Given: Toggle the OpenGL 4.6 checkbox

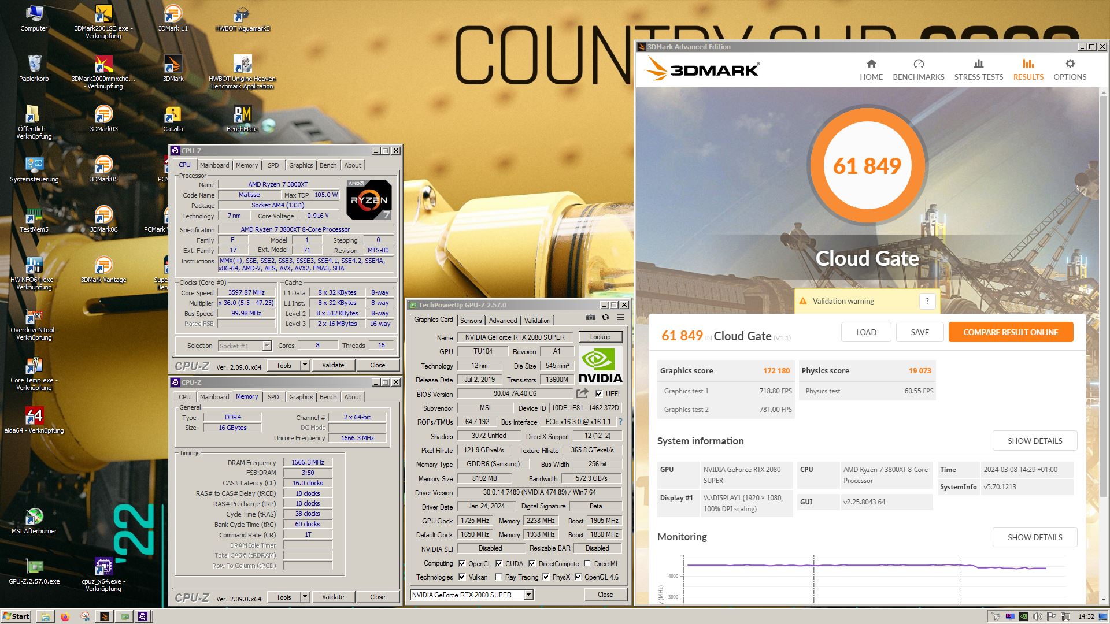Looking at the screenshot, I should [578, 577].
